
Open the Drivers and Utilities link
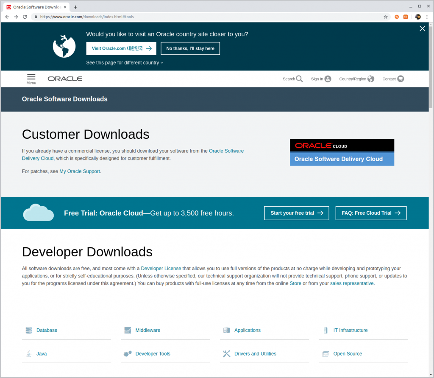[x=255, y=354]
